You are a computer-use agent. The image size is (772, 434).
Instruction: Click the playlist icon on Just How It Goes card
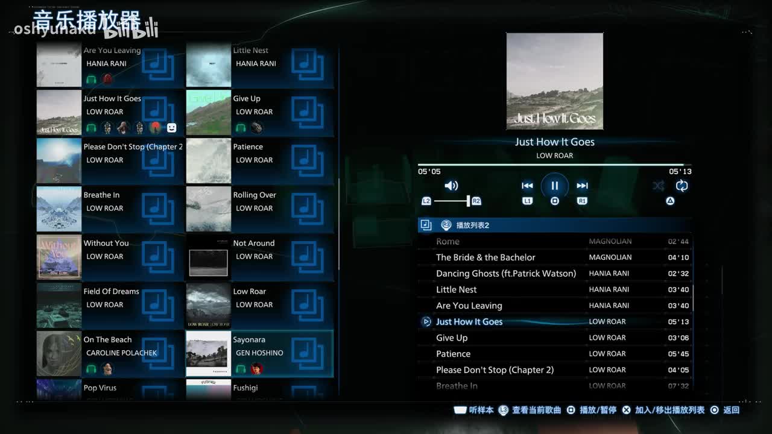pos(158,112)
